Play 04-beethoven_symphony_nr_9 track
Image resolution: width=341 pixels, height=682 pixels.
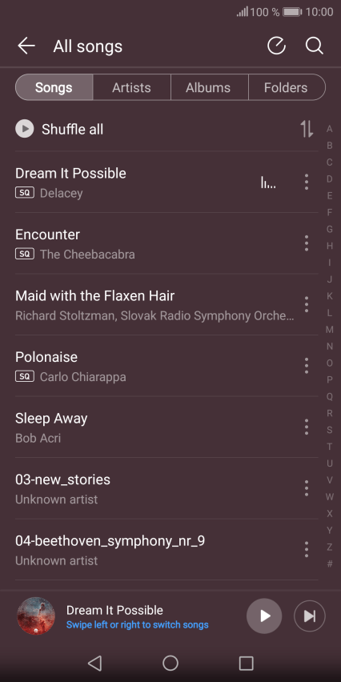pyautogui.click(x=154, y=550)
